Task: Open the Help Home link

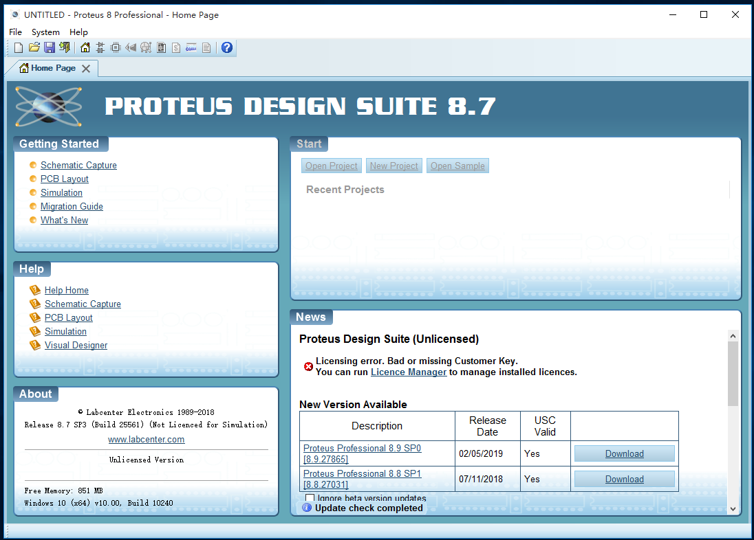Action: (x=66, y=290)
